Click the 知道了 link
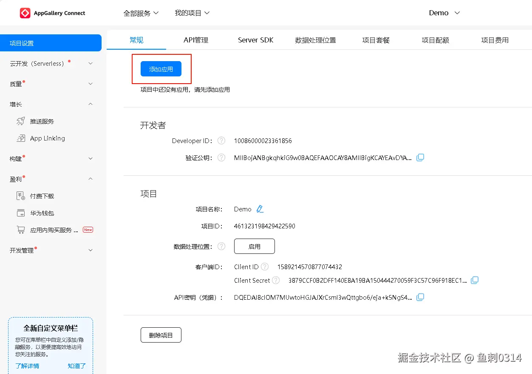 tap(77, 366)
